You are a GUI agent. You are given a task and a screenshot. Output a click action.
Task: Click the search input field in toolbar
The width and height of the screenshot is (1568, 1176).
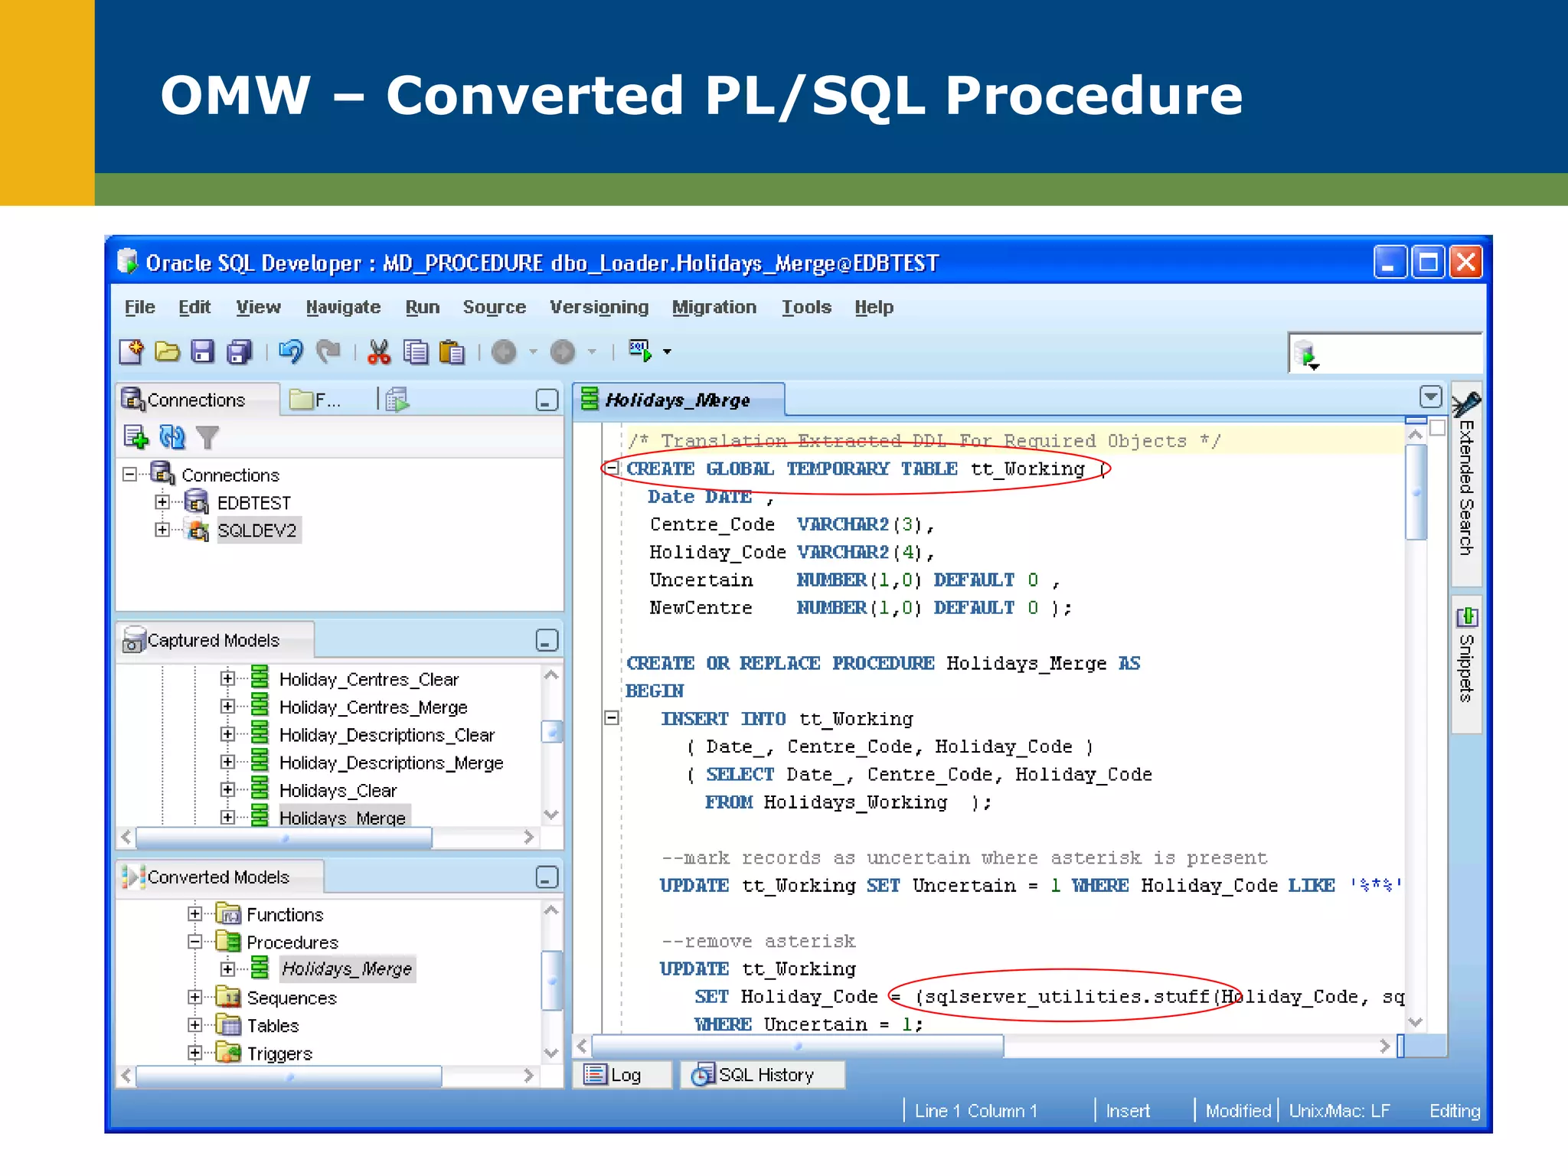pyautogui.click(x=1384, y=354)
